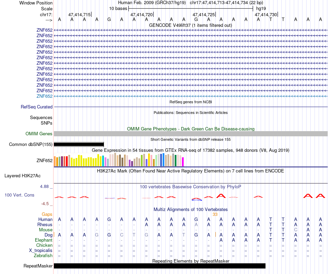The image size is (328, 274).
Task: Open 100 vertebrates Basewise Conservation by PhyloP title
Action: pyautogui.click(x=190, y=187)
